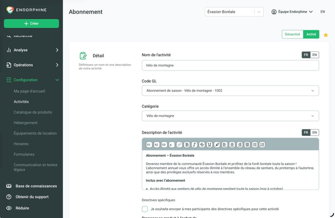This screenshot has height=218, width=335.
Task: Align description text left
Action: 224,144
